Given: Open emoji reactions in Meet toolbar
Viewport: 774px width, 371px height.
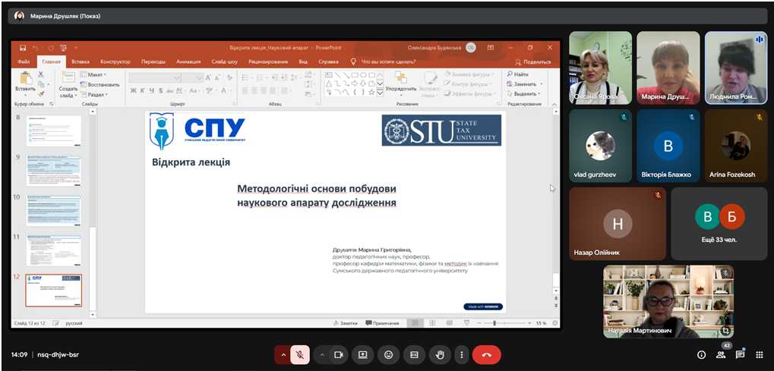Looking at the screenshot, I should (x=388, y=355).
